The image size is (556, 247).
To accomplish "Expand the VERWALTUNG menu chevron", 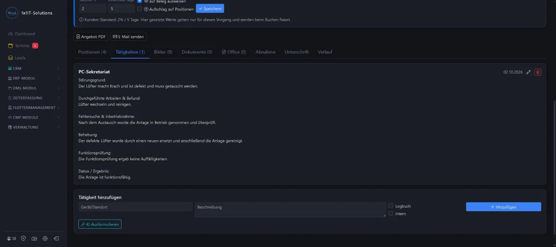I will 58,127.
